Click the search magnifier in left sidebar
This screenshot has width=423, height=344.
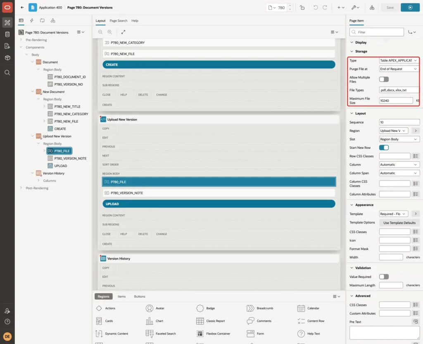(7, 73)
